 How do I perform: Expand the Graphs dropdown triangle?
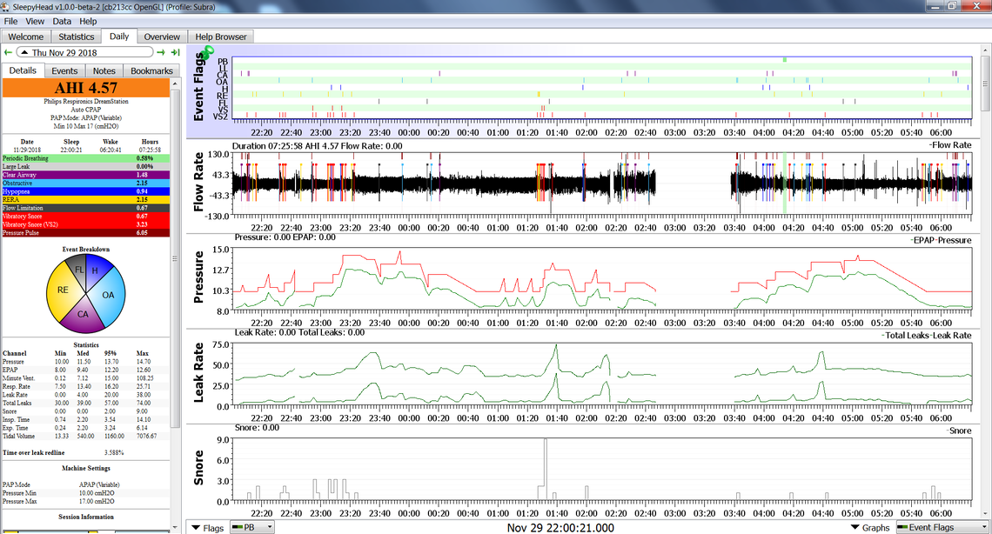click(855, 527)
